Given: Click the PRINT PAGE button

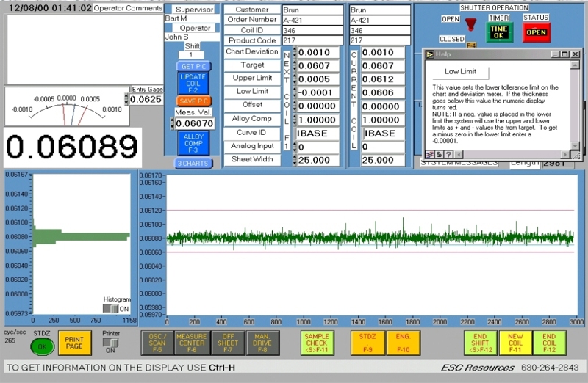Looking at the screenshot, I should tap(75, 343).
